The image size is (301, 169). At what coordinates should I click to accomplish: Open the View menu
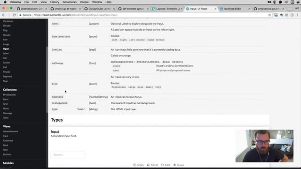pos(44,2)
